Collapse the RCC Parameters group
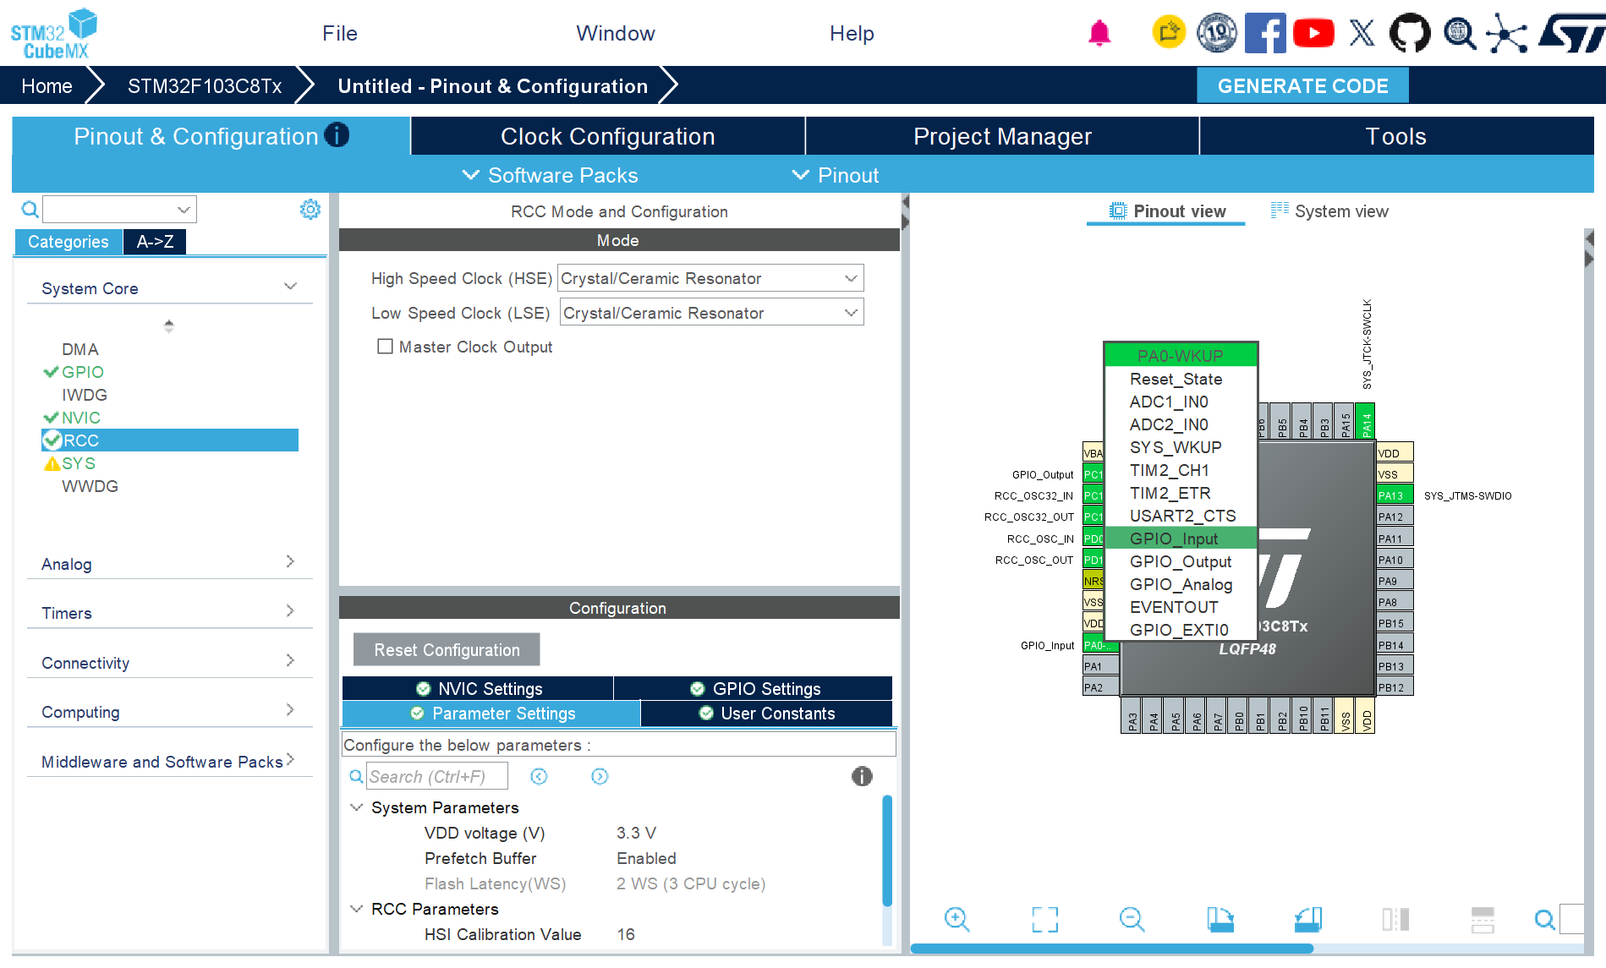The width and height of the screenshot is (1606, 968). (357, 909)
